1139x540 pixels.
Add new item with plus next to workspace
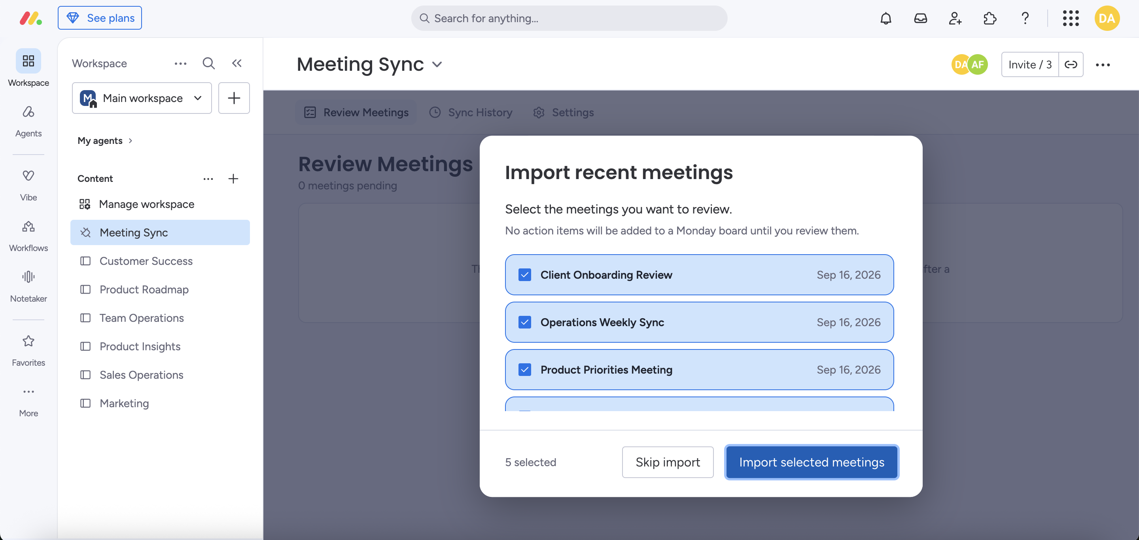click(x=234, y=98)
